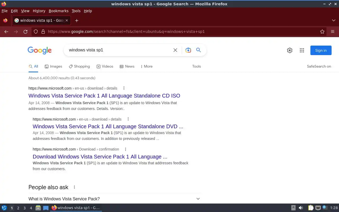Click the eject removable media tray icon

293,208
